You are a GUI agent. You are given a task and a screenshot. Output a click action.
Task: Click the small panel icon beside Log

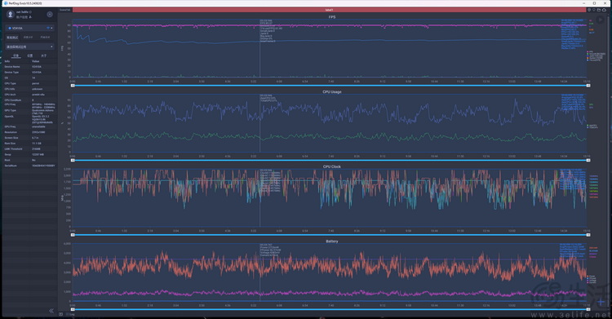(61, 314)
